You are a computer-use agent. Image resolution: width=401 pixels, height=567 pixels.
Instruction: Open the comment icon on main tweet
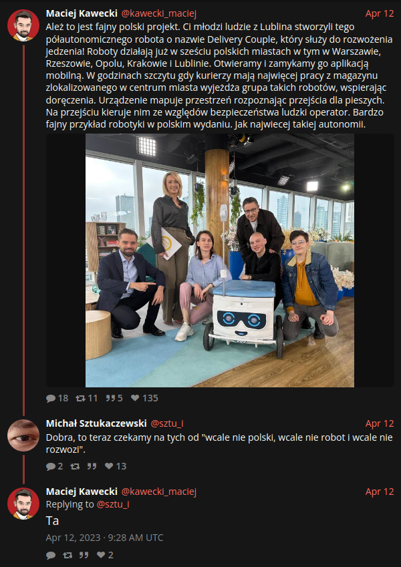51,398
